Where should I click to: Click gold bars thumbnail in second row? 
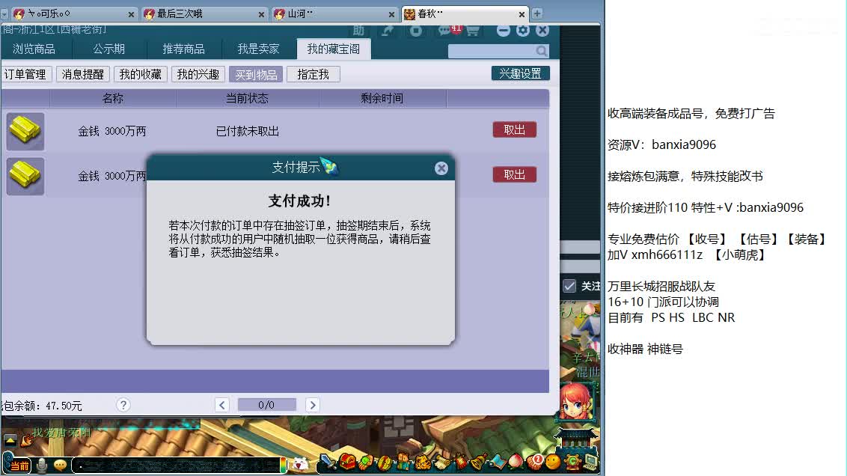pos(25,176)
